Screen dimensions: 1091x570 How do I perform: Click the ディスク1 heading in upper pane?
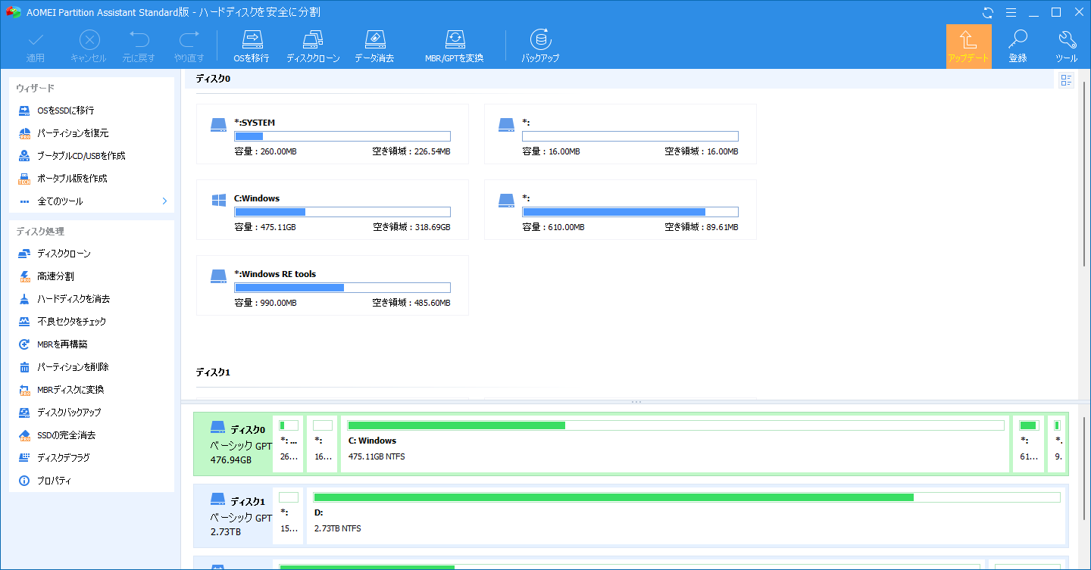[213, 372]
